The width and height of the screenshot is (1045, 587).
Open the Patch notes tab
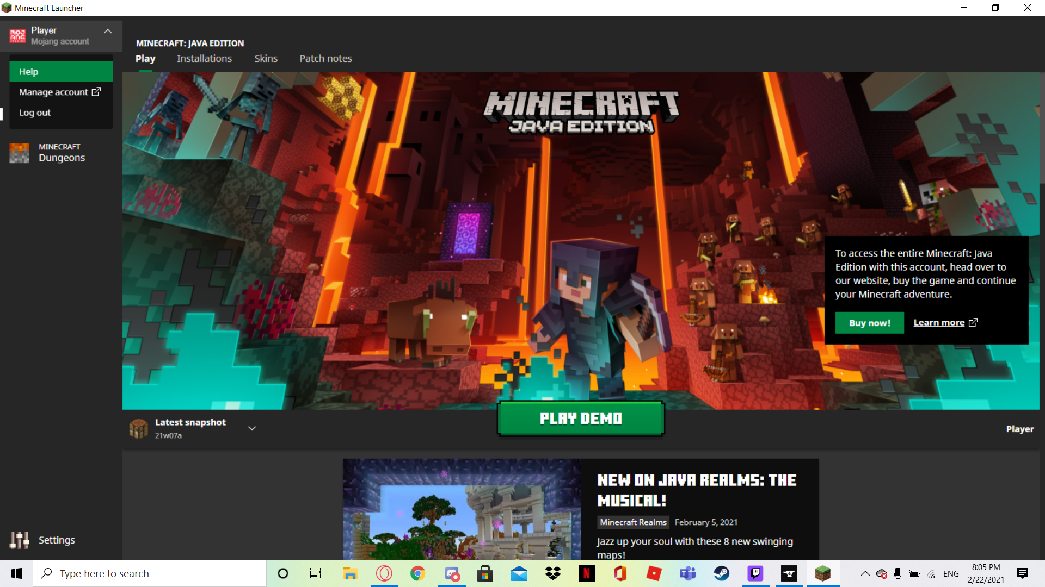325,59
